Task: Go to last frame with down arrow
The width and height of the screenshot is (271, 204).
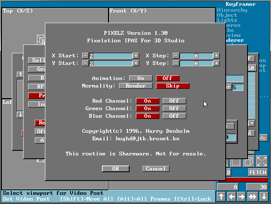Action: (264, 196)
